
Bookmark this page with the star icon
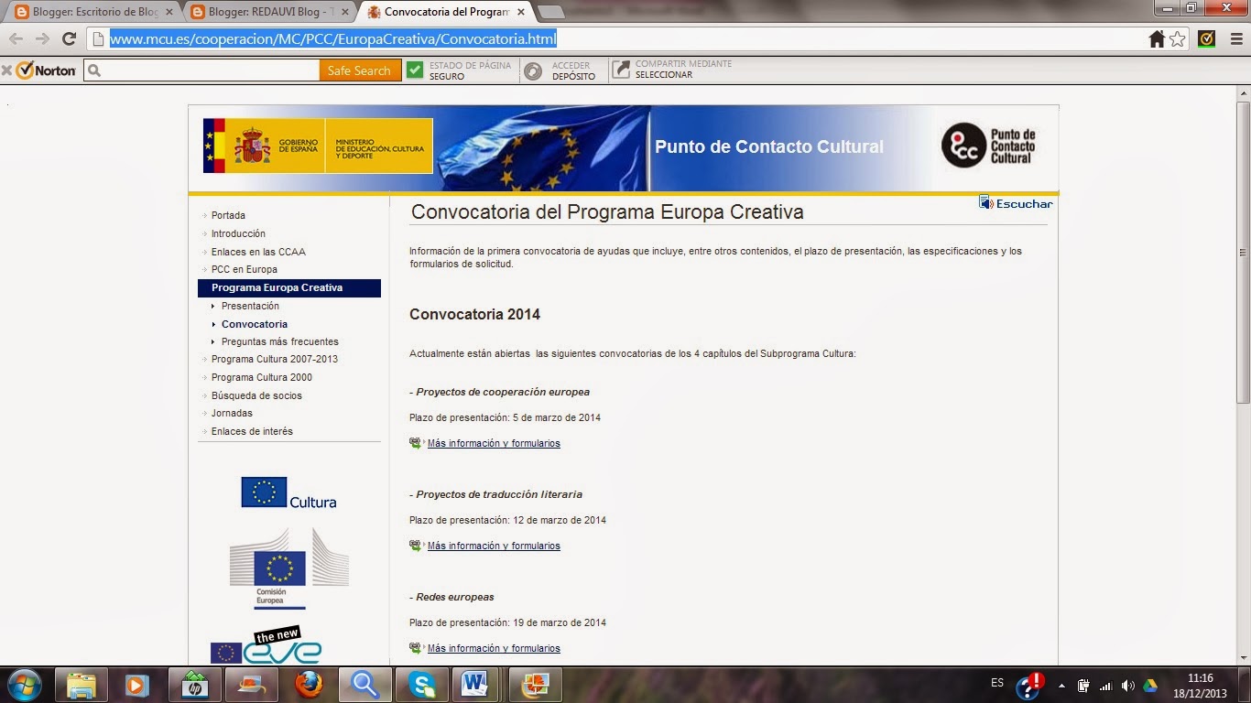click(x=1178, y=38)
